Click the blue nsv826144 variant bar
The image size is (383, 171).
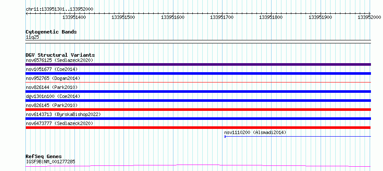(x=198, y=92)
